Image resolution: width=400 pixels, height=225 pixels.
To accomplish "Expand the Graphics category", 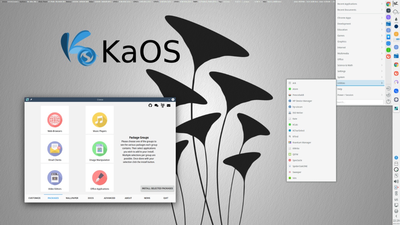I will (x=360, y=42).
